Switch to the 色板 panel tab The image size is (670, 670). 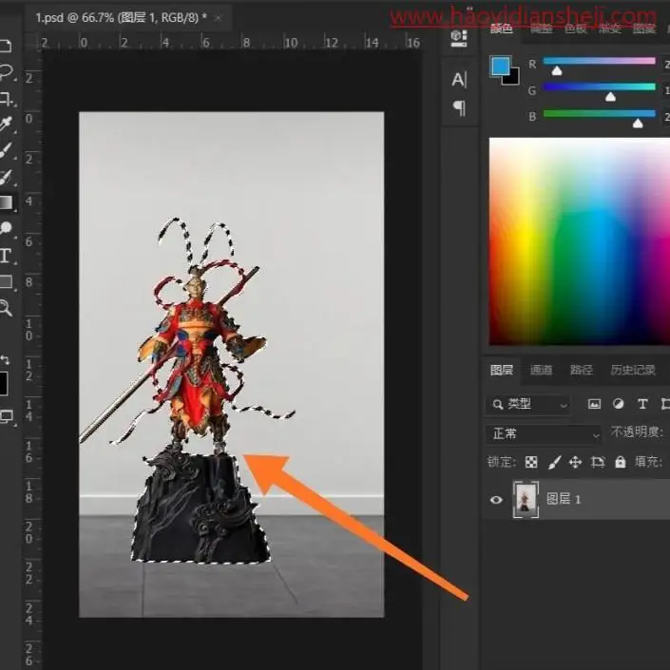[576, 29]
